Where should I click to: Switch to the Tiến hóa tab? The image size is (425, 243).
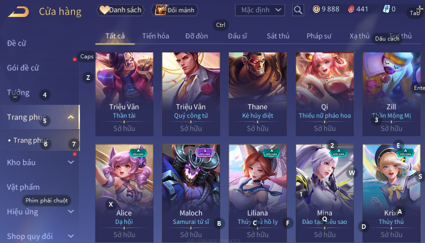point(155,36)
